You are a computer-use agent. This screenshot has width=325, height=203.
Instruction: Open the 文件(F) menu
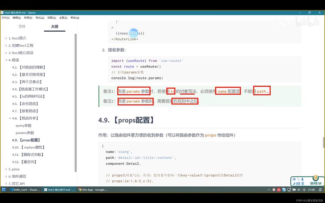tap(6, 18)
